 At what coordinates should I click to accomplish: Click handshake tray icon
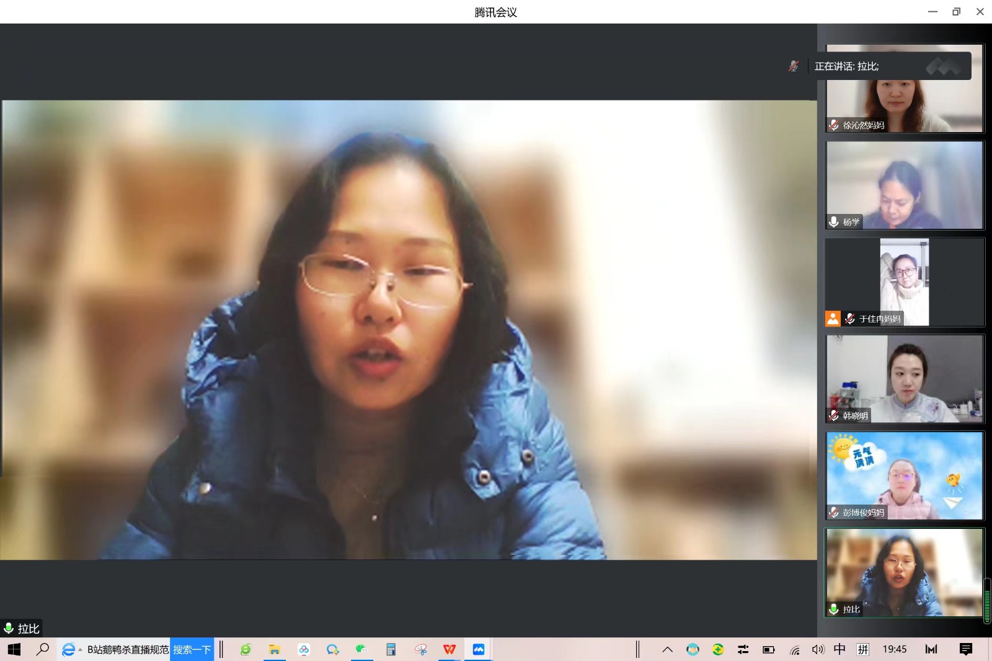tap(693, 649)
